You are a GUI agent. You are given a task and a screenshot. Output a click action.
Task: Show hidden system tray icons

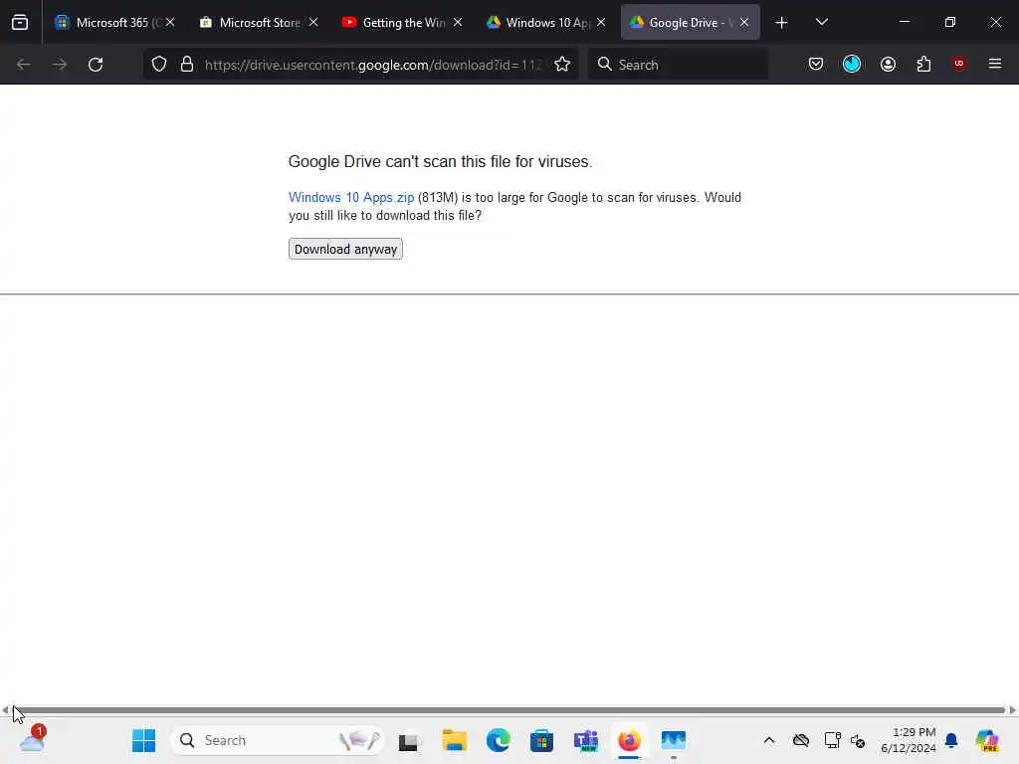click(769, 740)
